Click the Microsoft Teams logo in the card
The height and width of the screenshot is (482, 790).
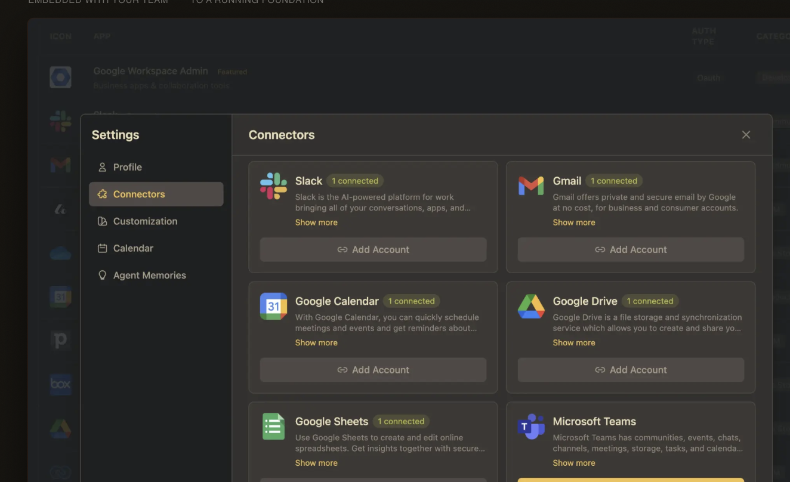531,427
